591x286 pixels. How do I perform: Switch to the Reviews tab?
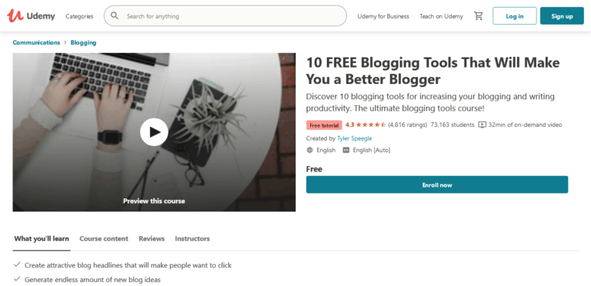click(x=152, y=238)
